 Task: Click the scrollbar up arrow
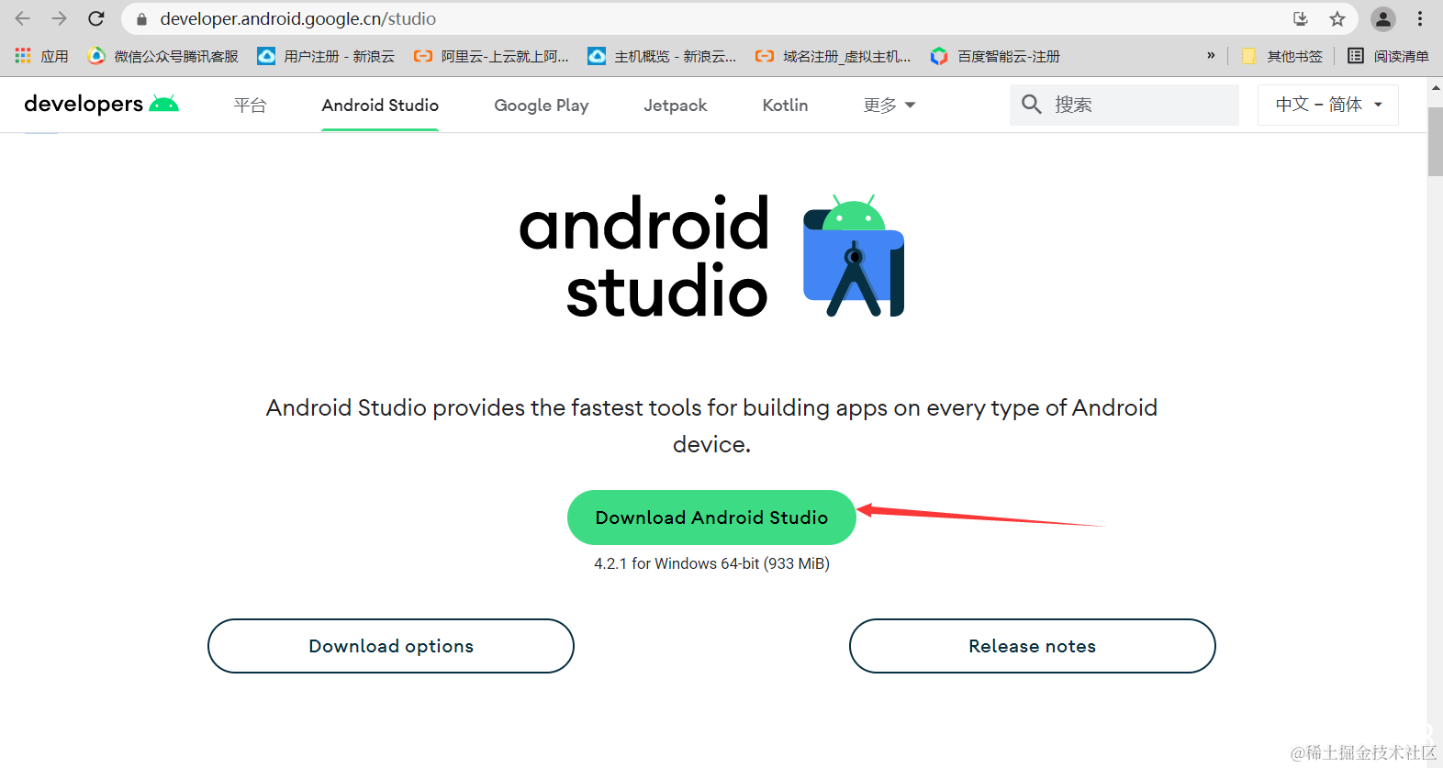tap(1435, 88)
